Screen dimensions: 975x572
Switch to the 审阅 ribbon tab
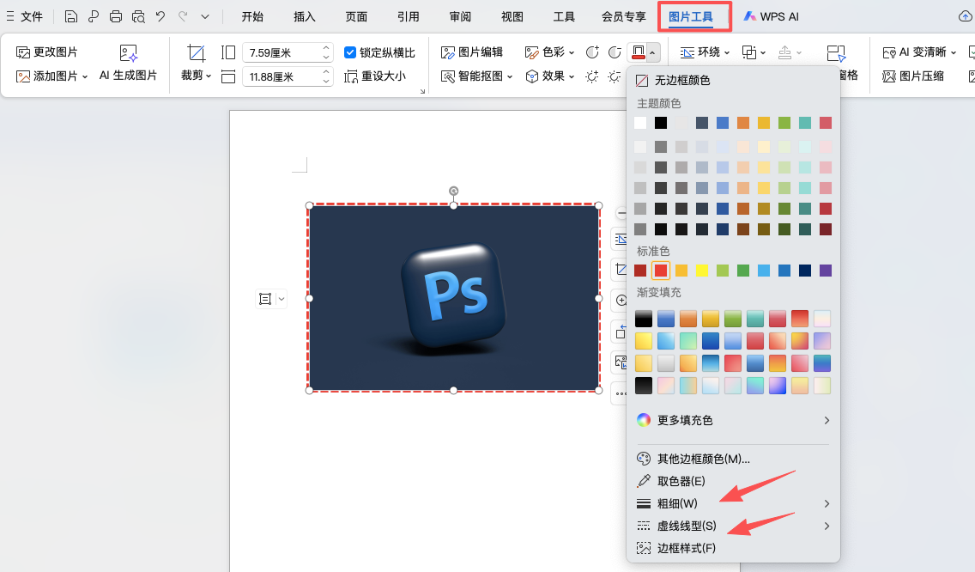click(x=459, y=15)
